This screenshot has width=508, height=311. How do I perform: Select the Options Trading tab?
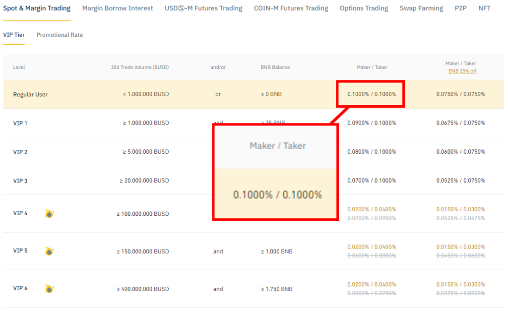click(x=364, y=8)
